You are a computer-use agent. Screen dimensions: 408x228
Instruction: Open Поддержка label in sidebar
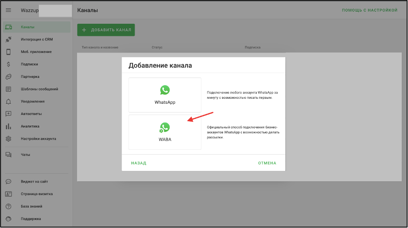click(x=31, y=219)
